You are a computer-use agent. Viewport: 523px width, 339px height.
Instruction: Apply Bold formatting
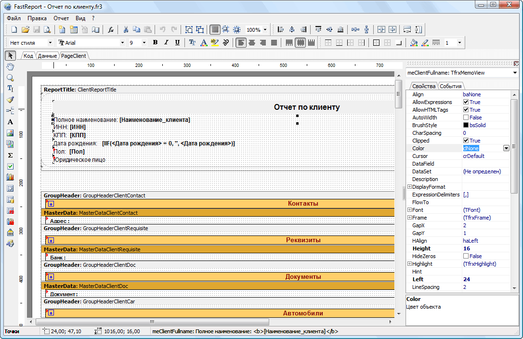(x=155, y=42)
